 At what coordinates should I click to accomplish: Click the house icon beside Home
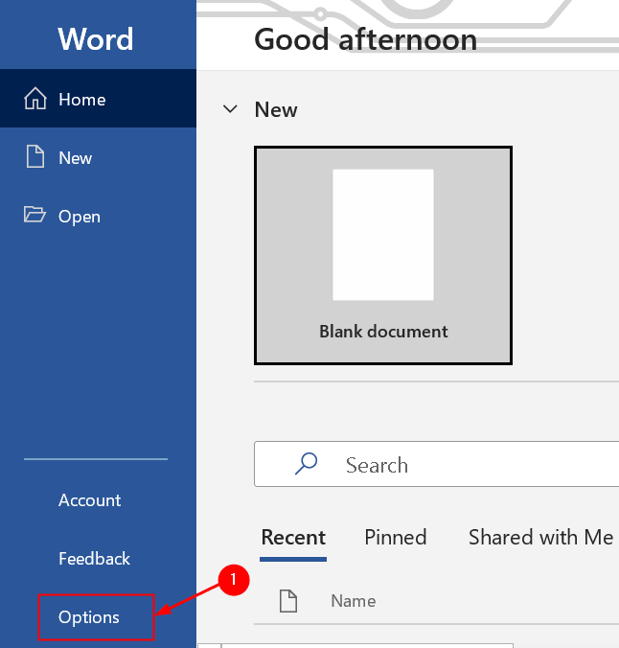[x=35, y=99]
